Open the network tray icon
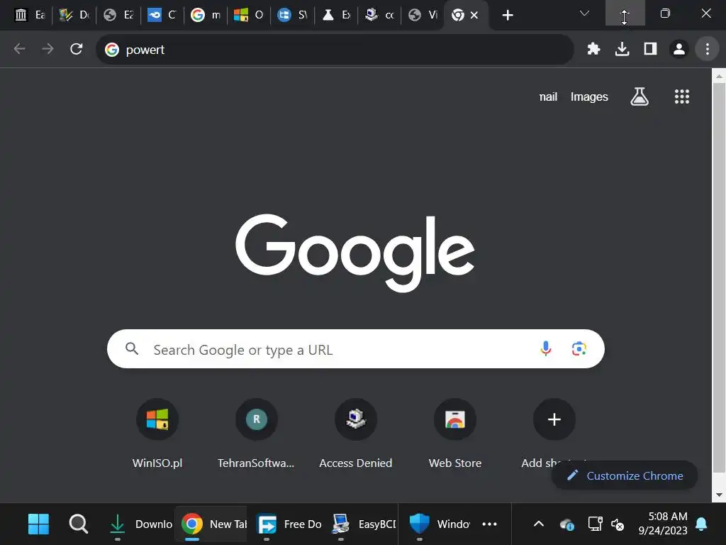 click(x=595, y=524)
